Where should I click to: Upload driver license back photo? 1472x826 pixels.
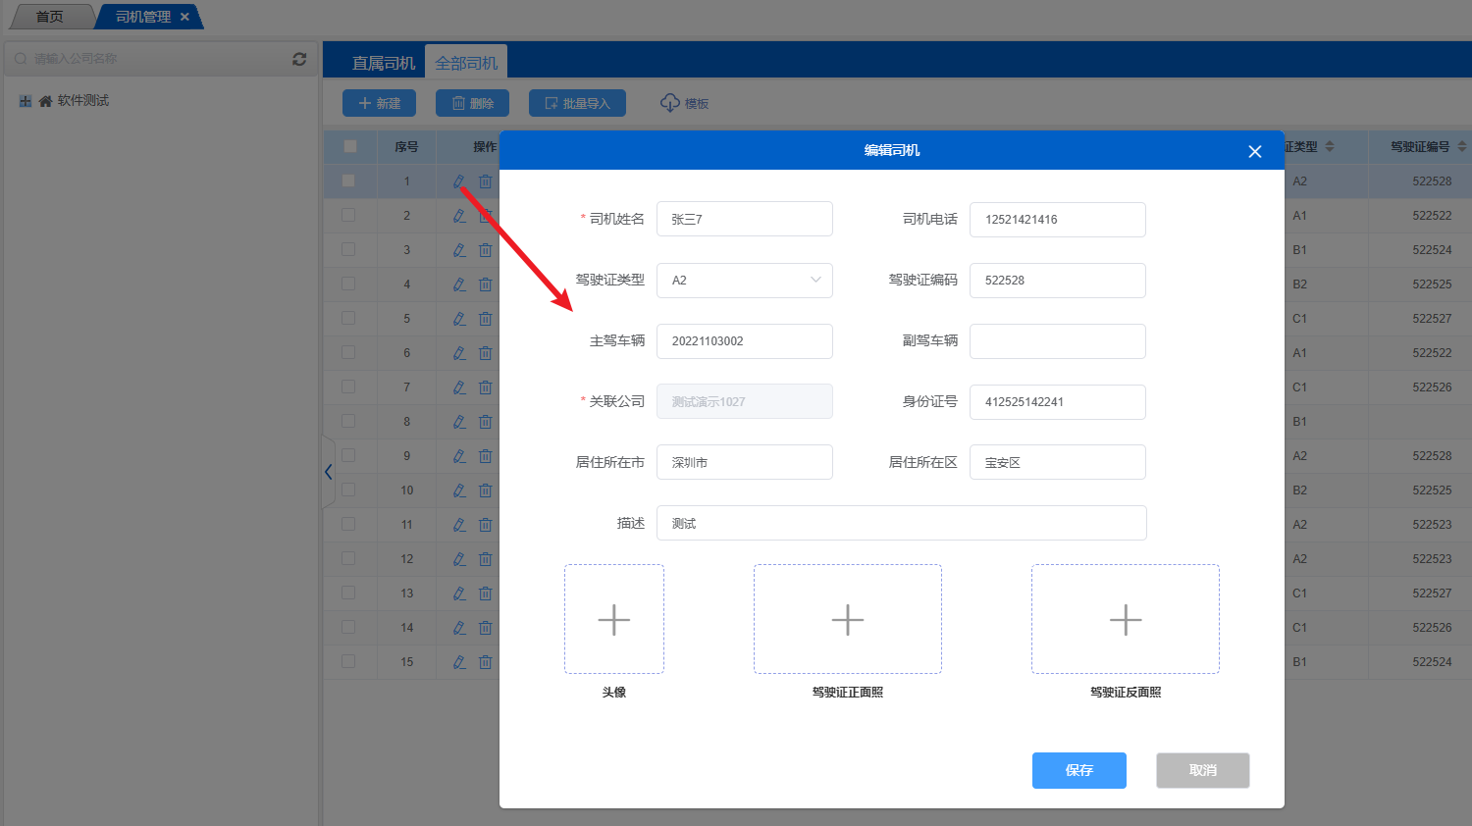click(1125, 619)
